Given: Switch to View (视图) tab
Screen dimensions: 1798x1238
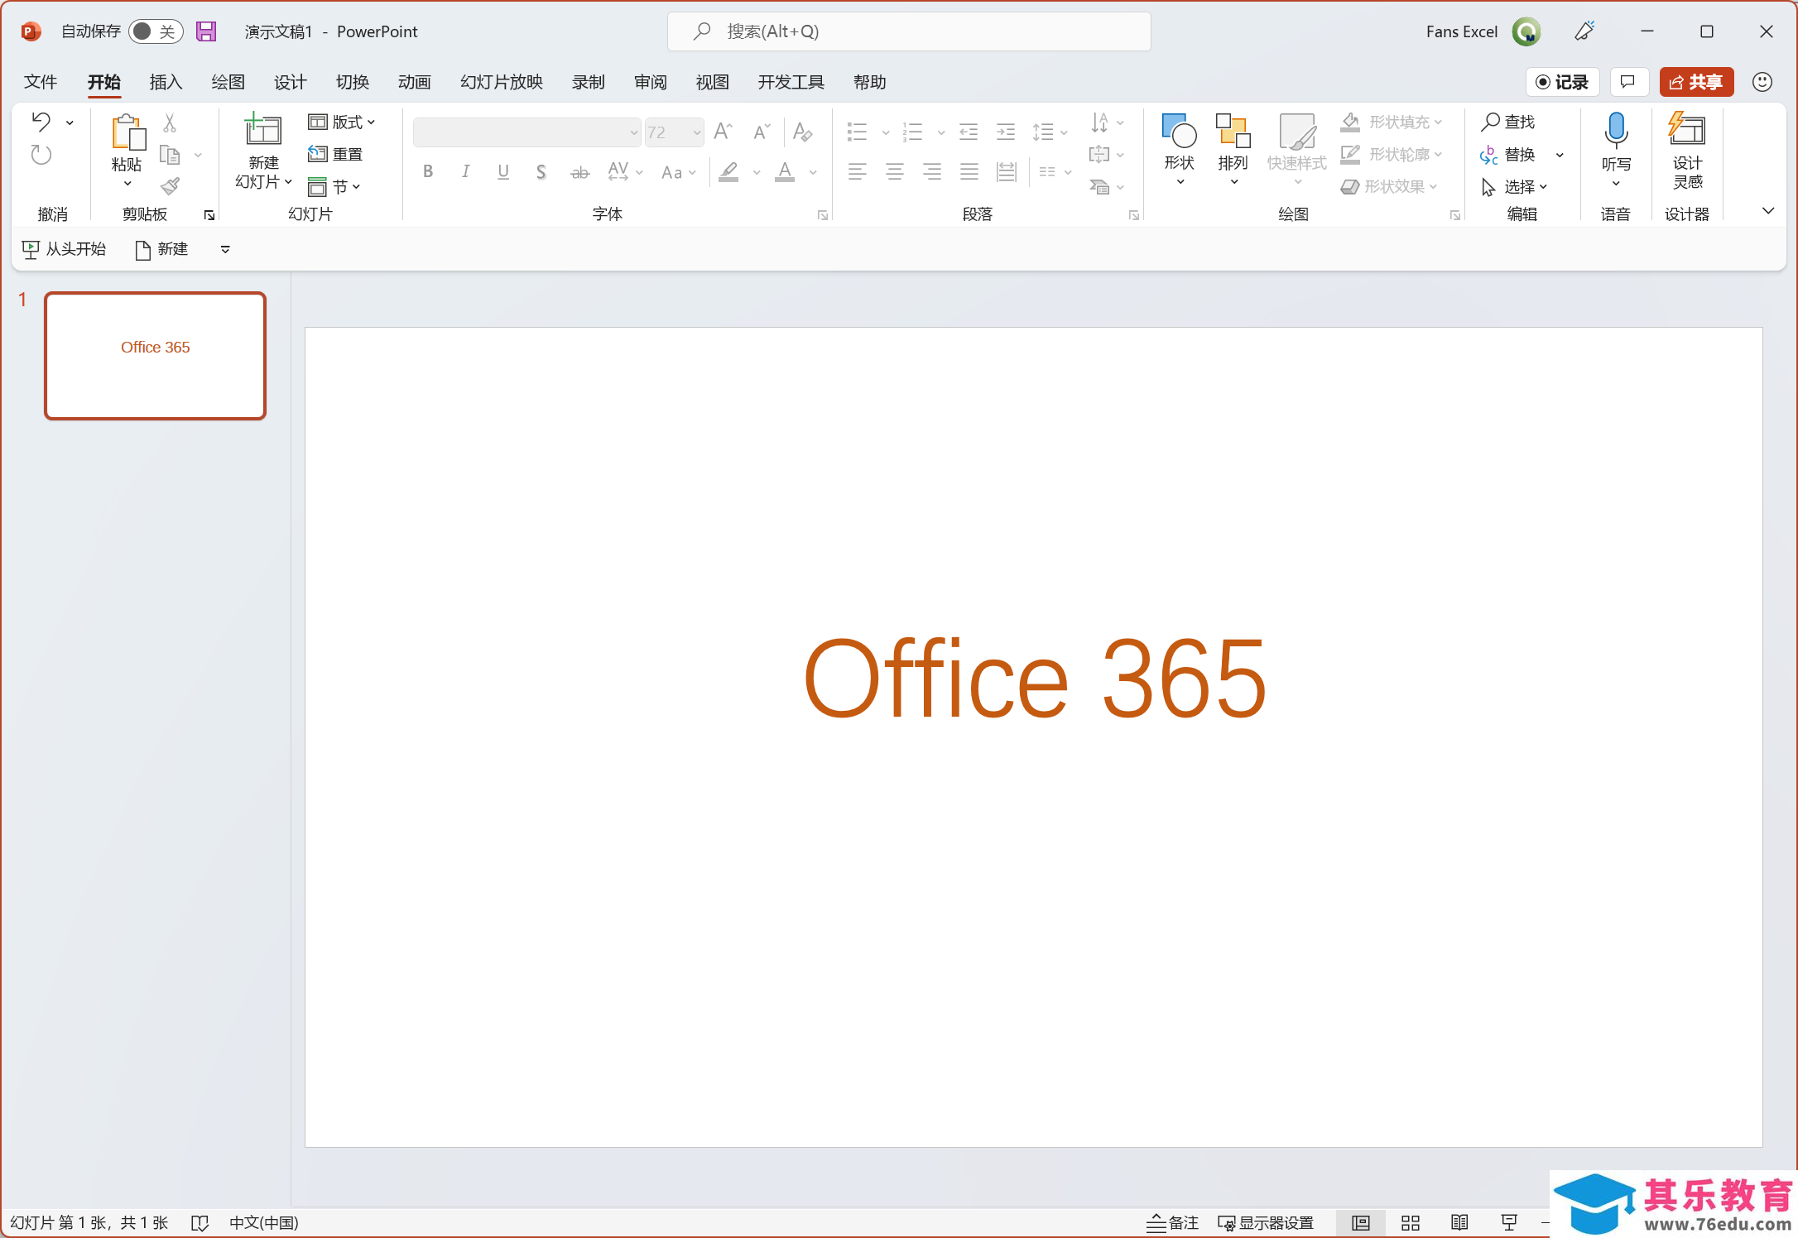Looking at the screenshot, I should [x=712, y=82].
